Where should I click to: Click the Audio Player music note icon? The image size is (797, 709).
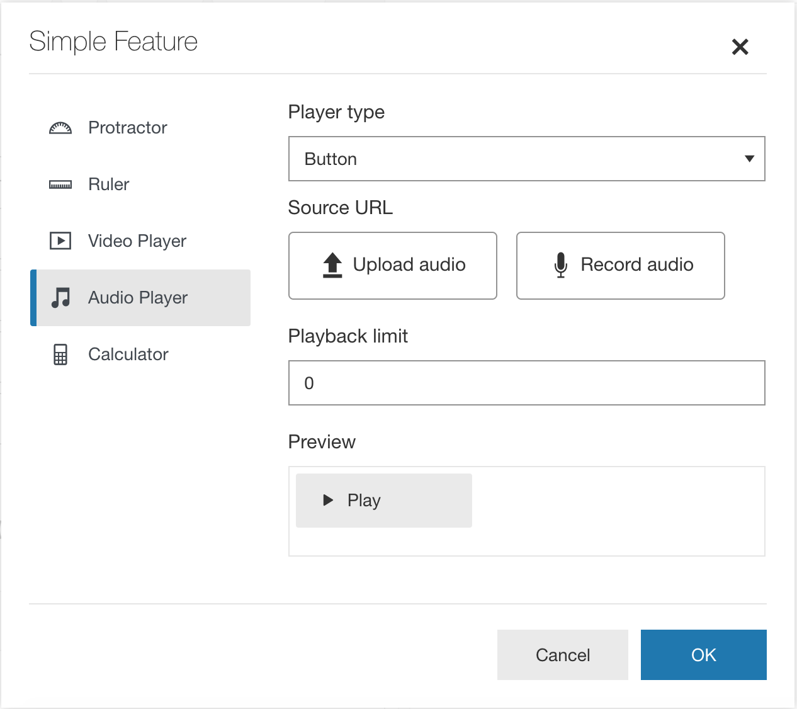point(60,297)
